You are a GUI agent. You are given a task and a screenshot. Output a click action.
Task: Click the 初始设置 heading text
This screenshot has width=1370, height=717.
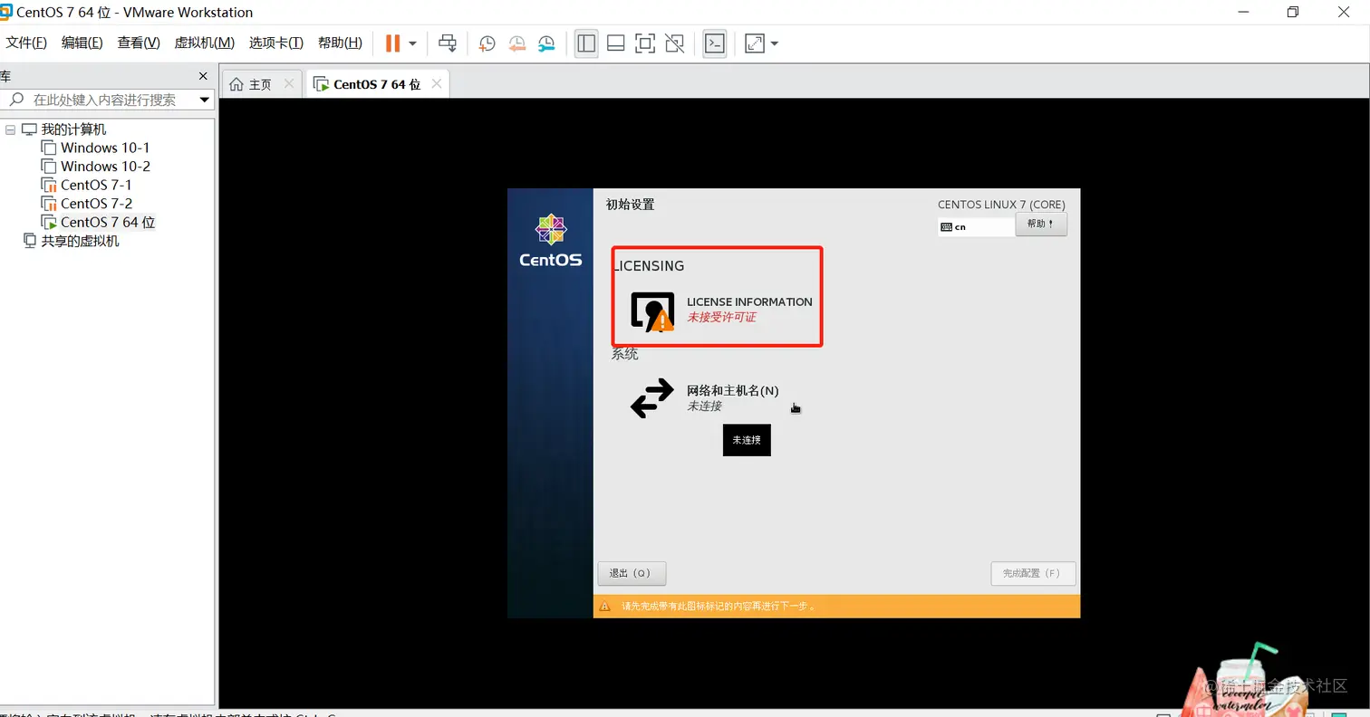[x=630, y=205]
